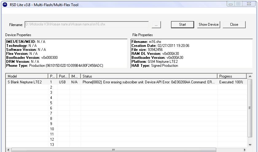Click the Phone Type Production text line
The image size is (258, 152).
[x=55, y=66]
